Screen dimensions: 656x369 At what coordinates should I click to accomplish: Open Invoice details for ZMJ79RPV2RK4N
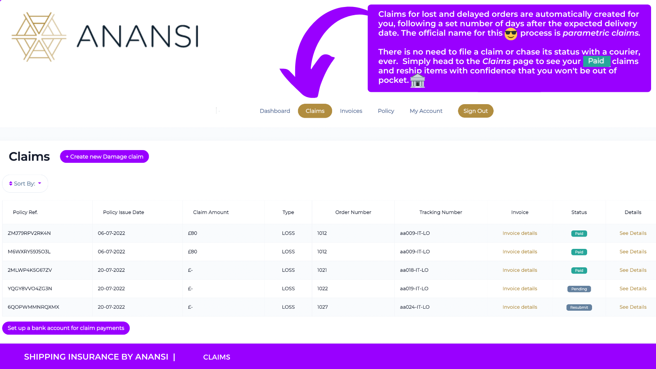[x=520, y=233]
